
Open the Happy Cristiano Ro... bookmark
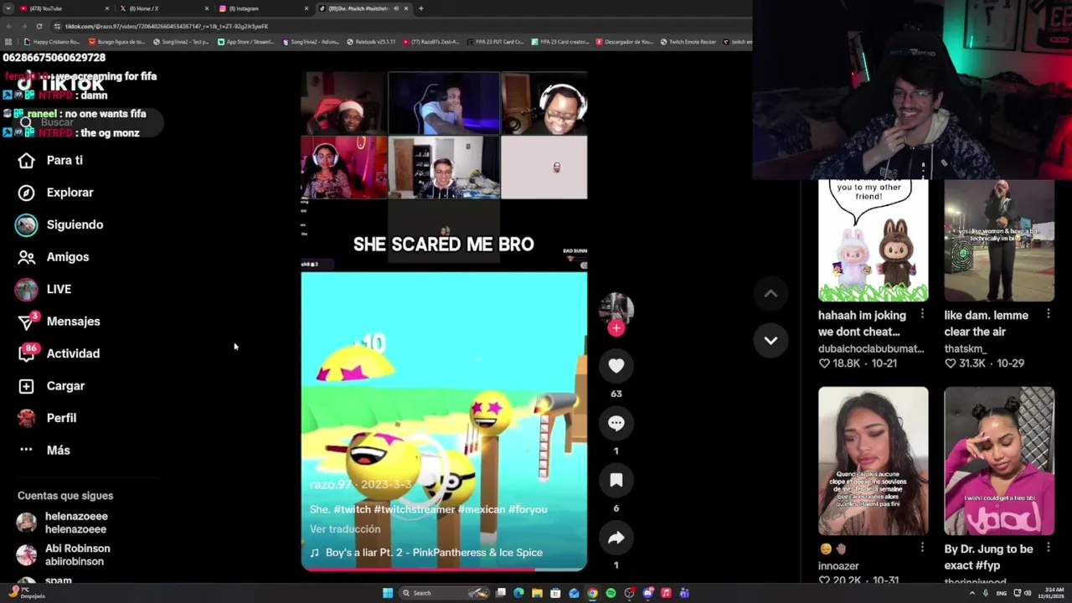pyautogui.click(x=52, y=42)
